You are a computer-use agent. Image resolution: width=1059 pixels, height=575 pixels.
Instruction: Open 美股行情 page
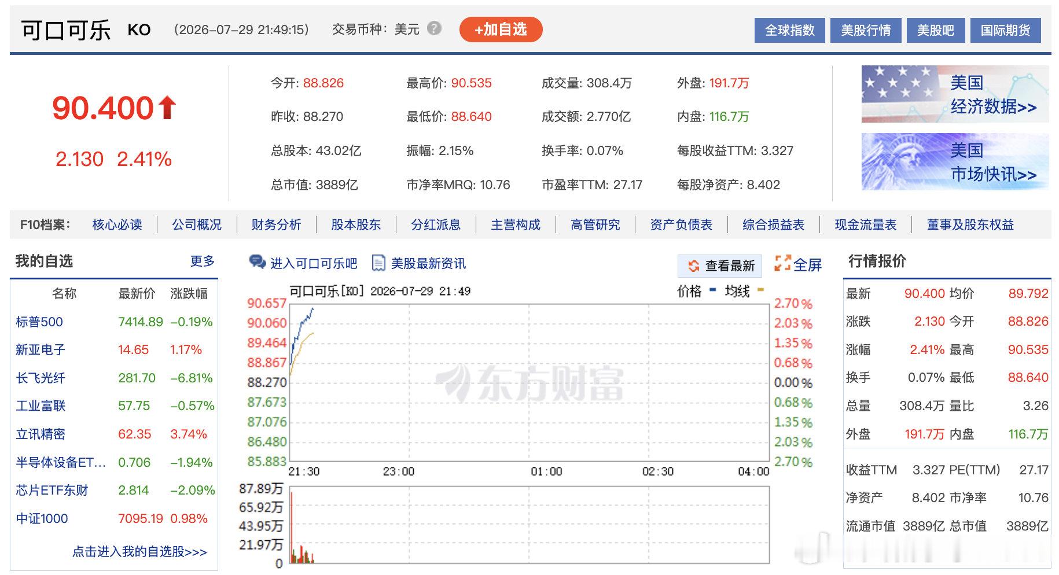coord(866,30)
